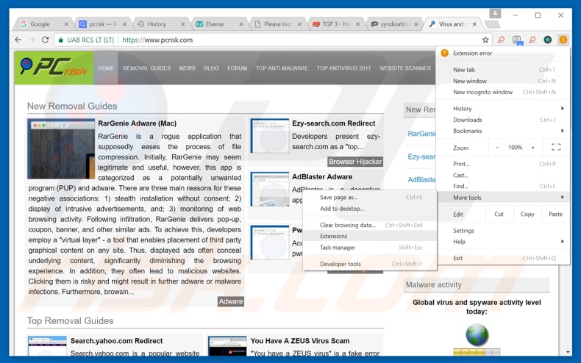Open Downloads menu item

coord(503,120)
